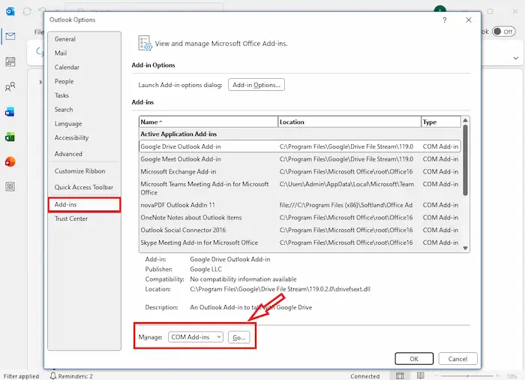This screenshot has height=380, width=525.
Task: Click the Reminders bell icon in status bar
Action: 53,376
